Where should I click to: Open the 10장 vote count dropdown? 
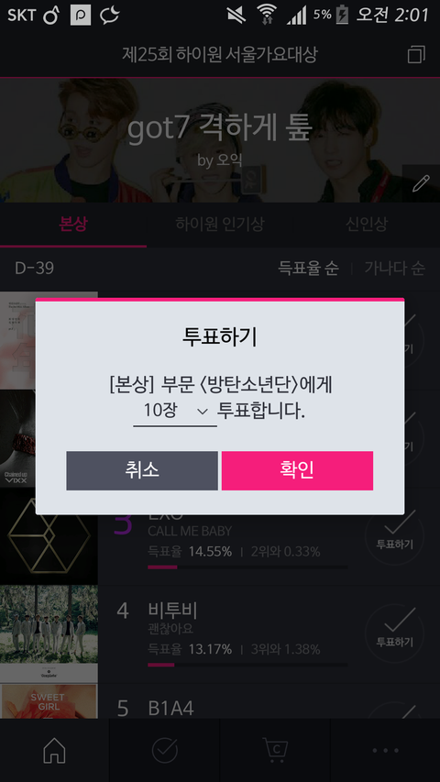pyautogui.click(x=174, y=412)
